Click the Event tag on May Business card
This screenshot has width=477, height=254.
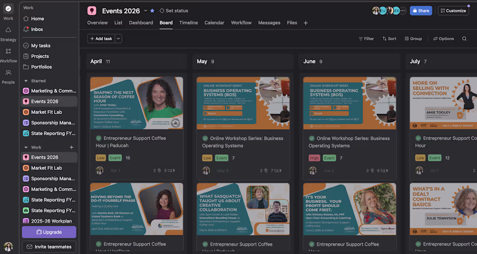[222, 158]
